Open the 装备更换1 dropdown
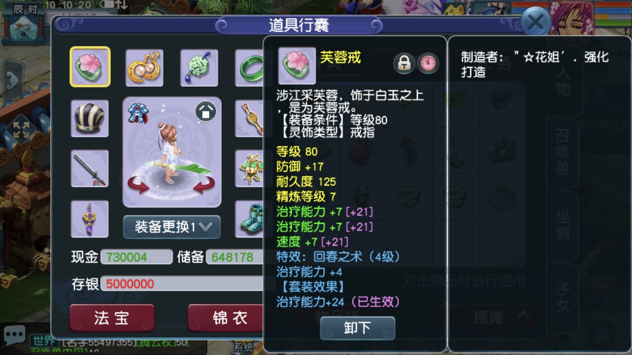The width and height of the screenshot is (632, 355). [172, 227]
